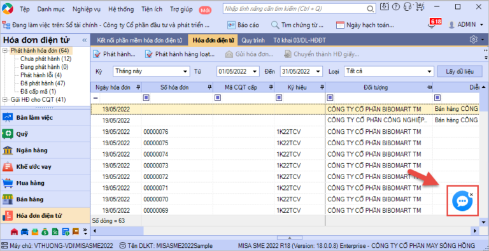489x251 pixels.
Task: Open the Mua hàng module
Action: point(45,183)
